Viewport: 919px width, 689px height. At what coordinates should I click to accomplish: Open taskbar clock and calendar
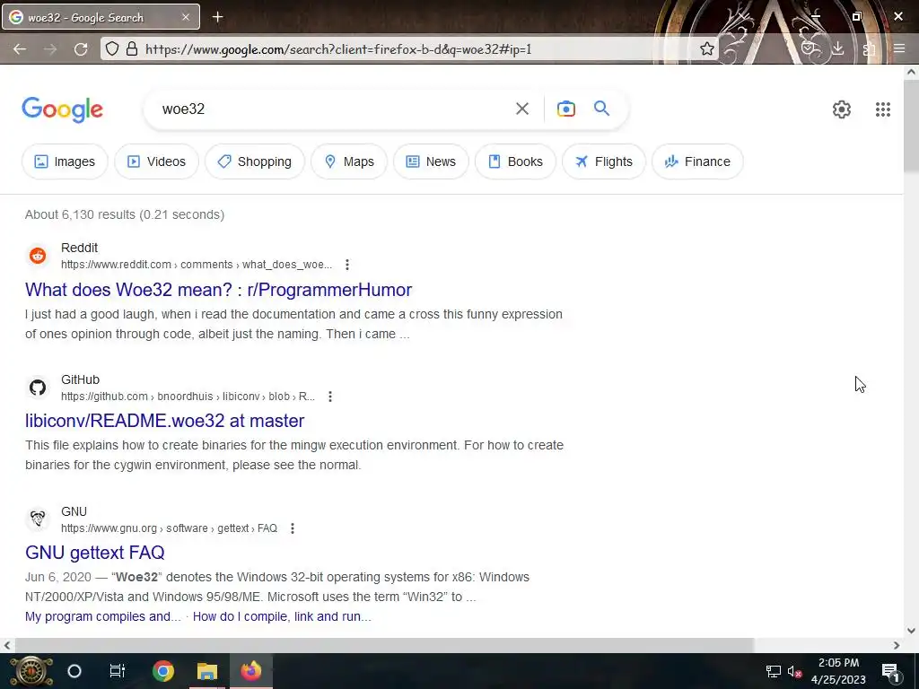click(839, 671)
